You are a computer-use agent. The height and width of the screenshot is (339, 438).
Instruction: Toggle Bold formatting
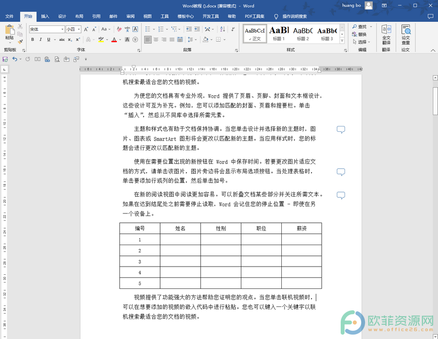coord(33,39)
